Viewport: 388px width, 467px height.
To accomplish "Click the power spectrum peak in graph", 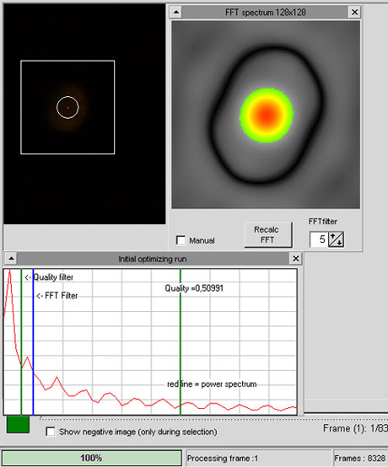I will pyautogui.click(x=10, y=271).
